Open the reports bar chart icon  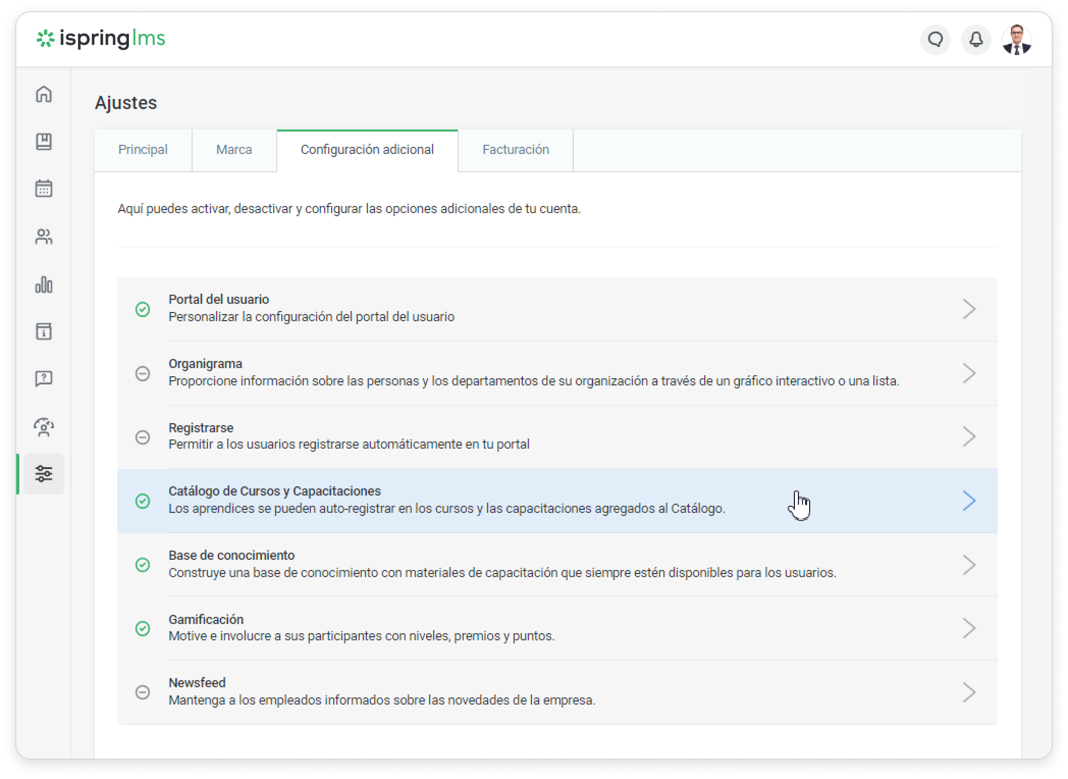click(44, 284)
